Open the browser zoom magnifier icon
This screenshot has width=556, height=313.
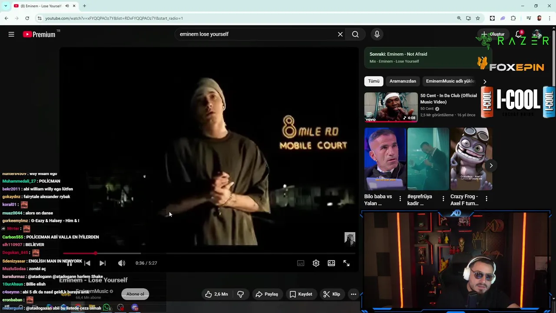coord(459,18)
